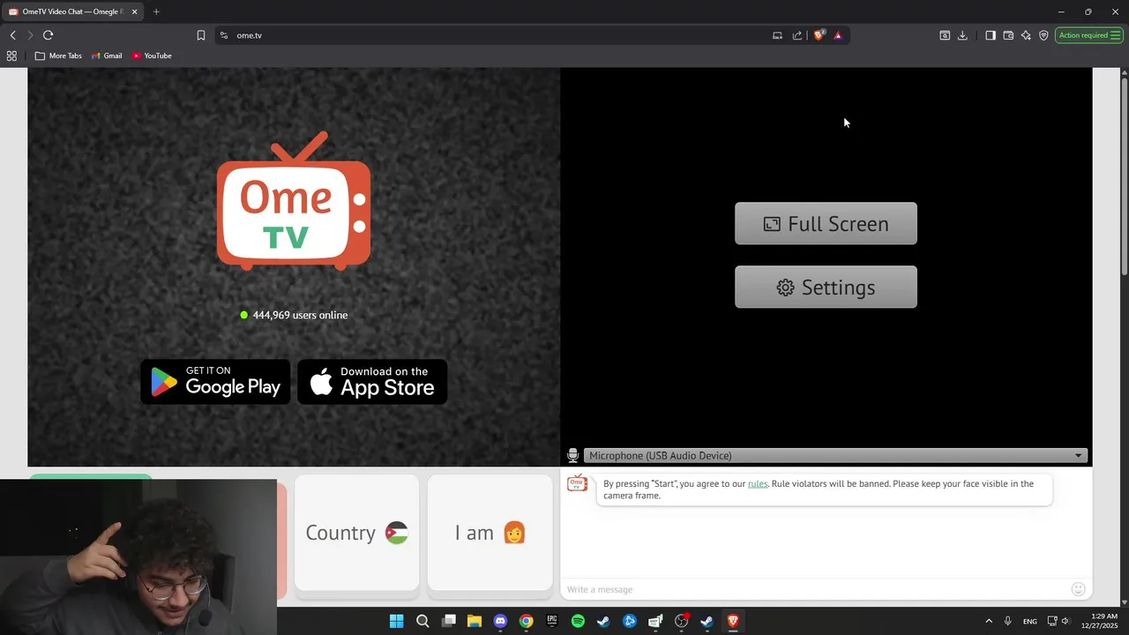Open Spotify from the taskbar

pos(578,621)
